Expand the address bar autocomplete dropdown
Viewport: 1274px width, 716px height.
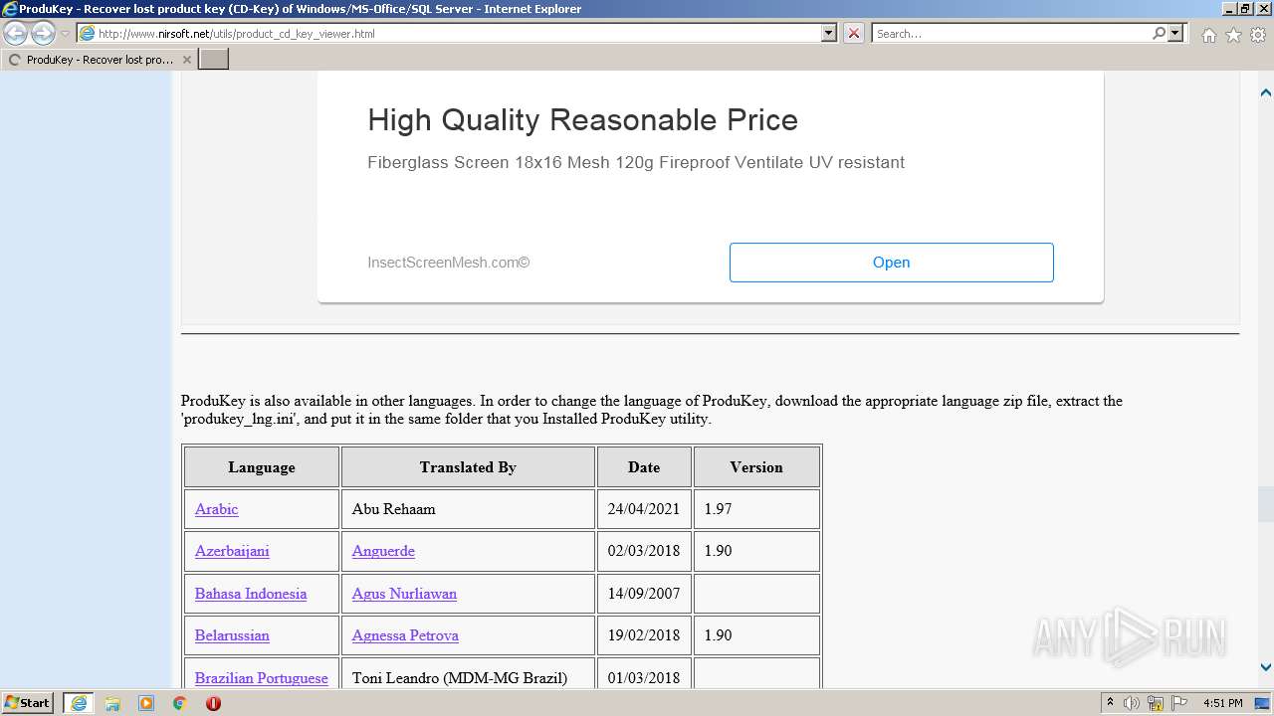pos(829,33)
